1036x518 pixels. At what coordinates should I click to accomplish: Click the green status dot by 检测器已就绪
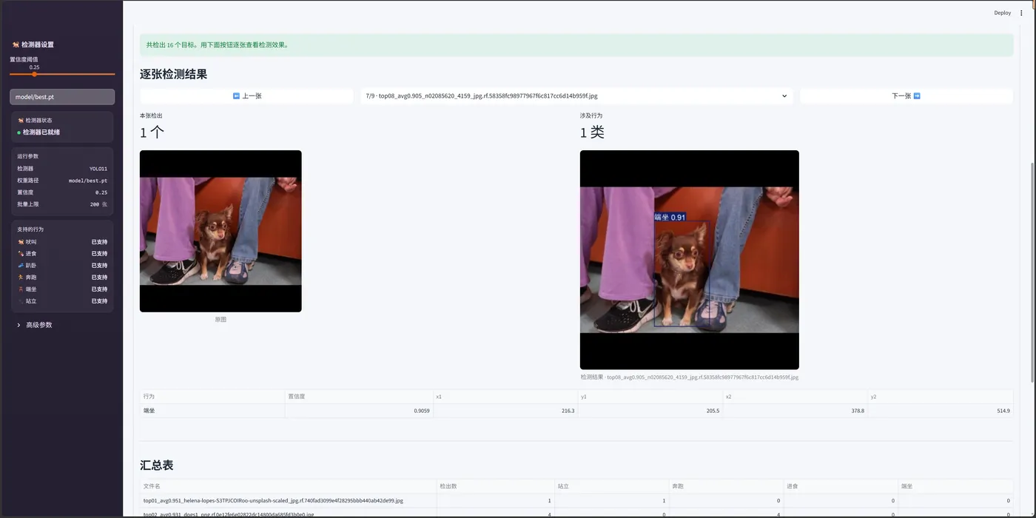(x=19, y=132)
